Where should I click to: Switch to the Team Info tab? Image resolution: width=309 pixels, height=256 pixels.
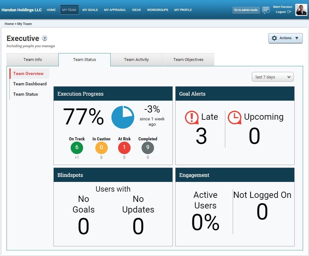pos(32,60)
